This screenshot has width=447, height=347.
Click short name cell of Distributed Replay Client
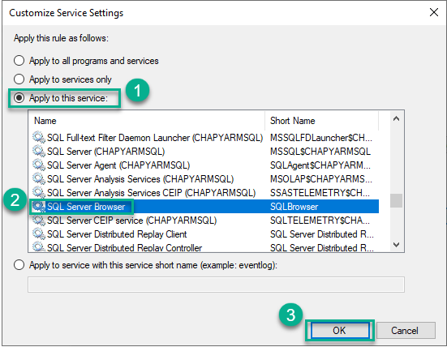click(322, 234)
